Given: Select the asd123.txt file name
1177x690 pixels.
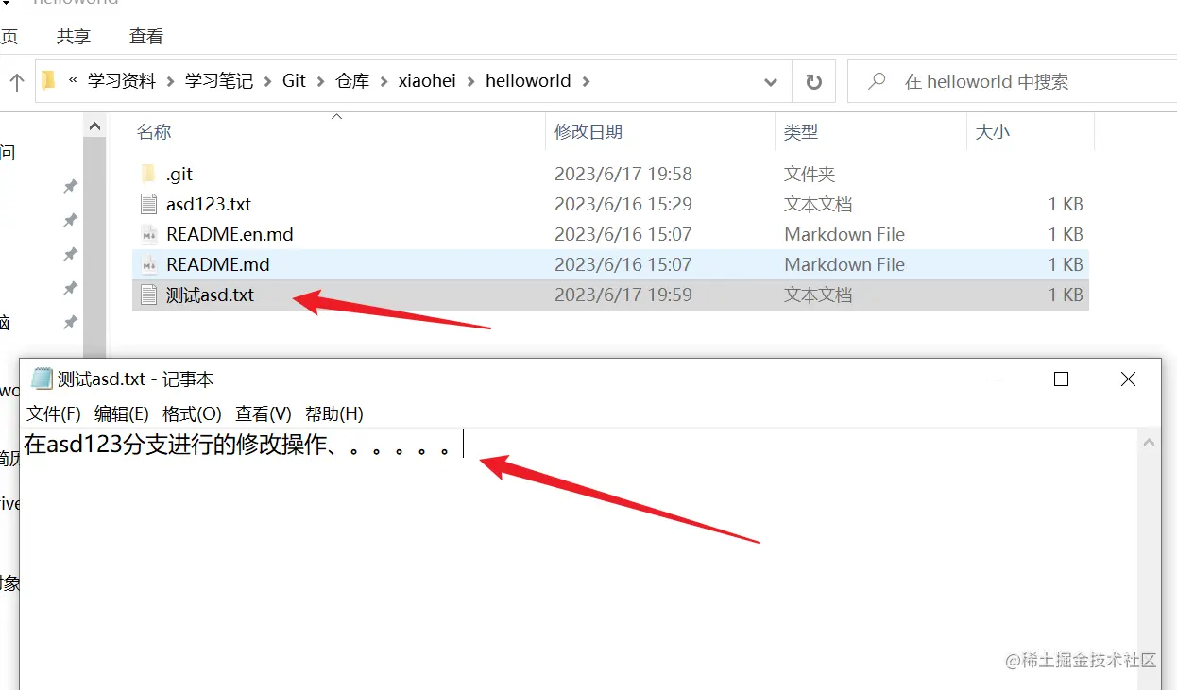Looking at the screenshot, I should [209, 204].
